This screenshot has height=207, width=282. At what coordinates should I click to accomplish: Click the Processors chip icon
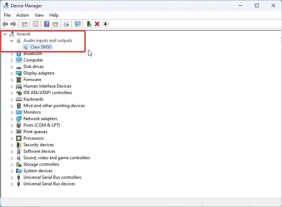click(19, 138)
